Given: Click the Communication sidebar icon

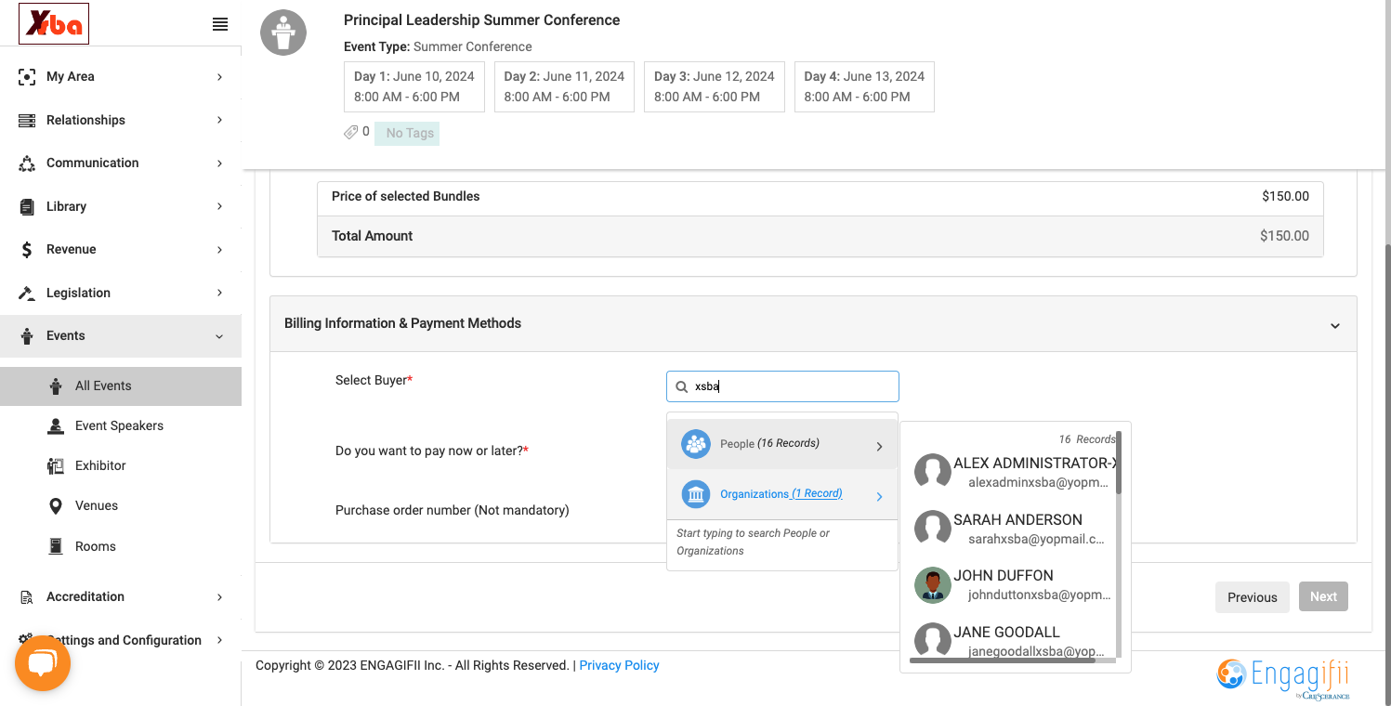Looking at the screenshot, I should [x=27, y=163].
